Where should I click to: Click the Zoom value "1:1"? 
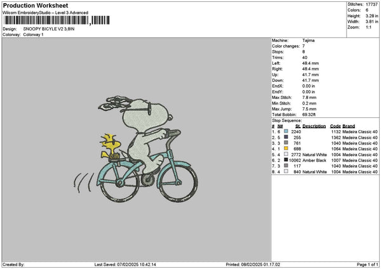tap(368, 27)
